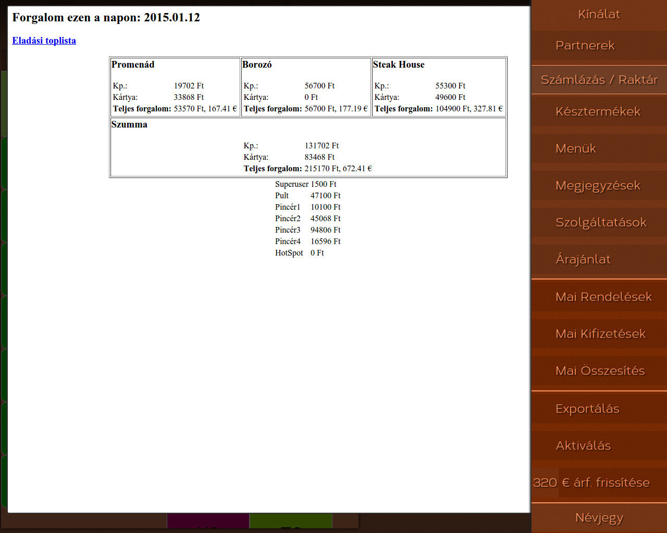Click Promenád card value 33868 Ft
Screen dimensions: 667x533
click(189, 97)
